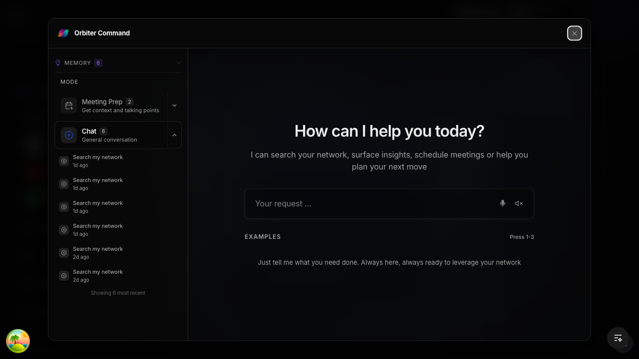Click the Chat mode plus icon
This screenshot has height=359, width=639.
[x=69, y=135]
